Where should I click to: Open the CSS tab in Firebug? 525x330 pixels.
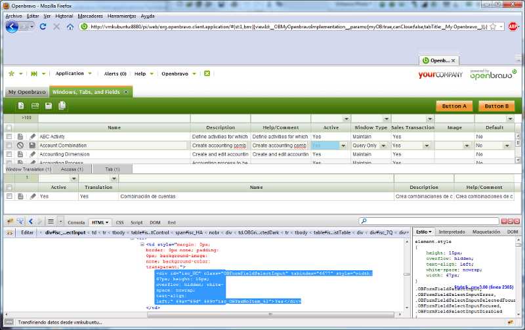(x=119, y=222)
